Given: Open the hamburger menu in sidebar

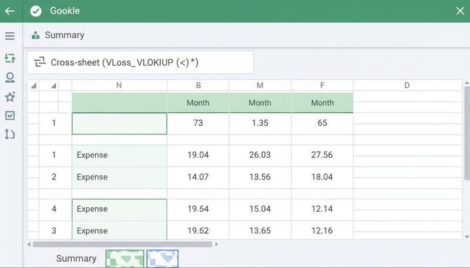Looking at the screenshot, I should 10,36.
